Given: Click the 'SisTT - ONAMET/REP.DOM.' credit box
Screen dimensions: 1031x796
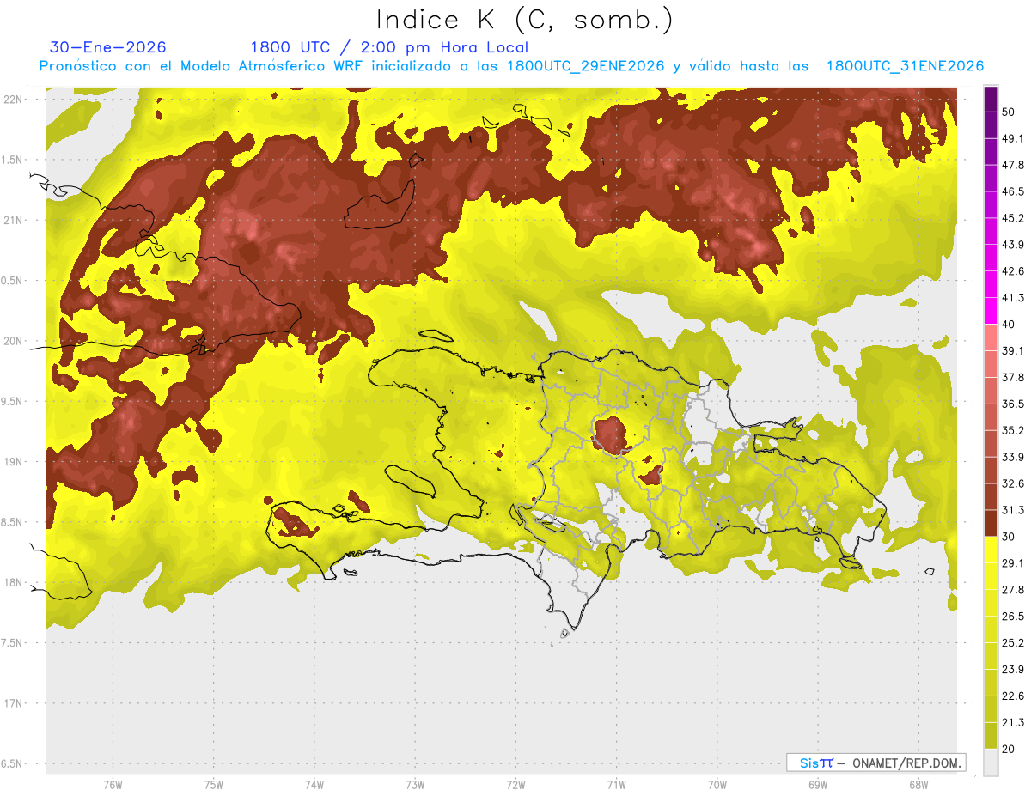Looking at the screenshot, I should 875,763.
